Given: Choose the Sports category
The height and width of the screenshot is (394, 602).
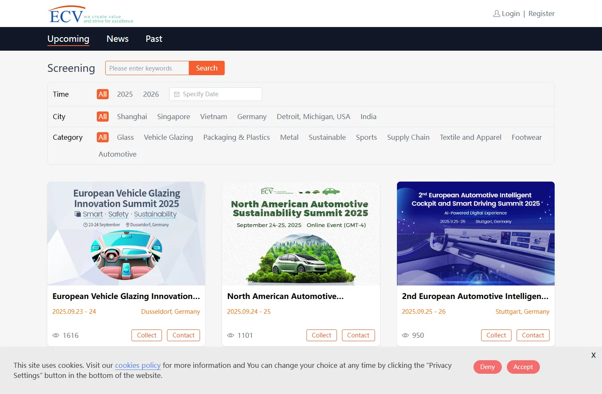Looking at the screenshot, I should (x=367, y=137).
